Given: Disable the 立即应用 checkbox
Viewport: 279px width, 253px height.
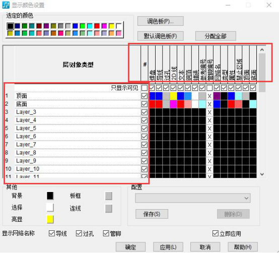Looking at the screenshot, I should point(216,233).
